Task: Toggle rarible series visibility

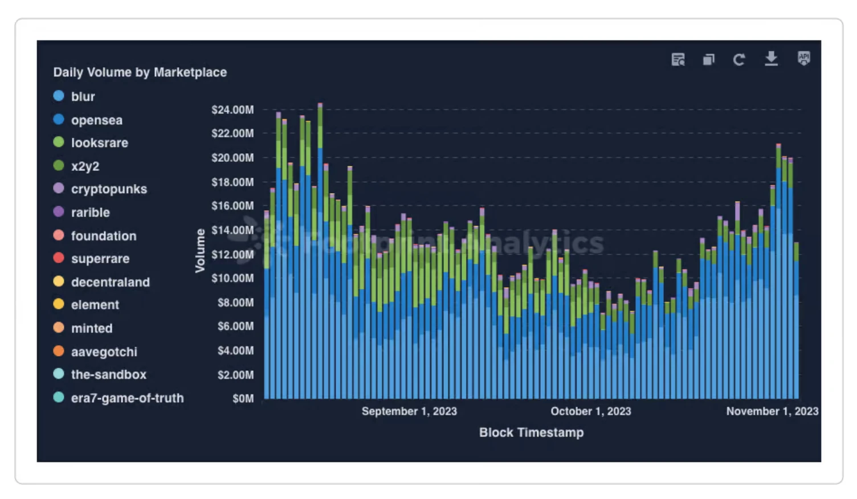Action: click(90, 212)
